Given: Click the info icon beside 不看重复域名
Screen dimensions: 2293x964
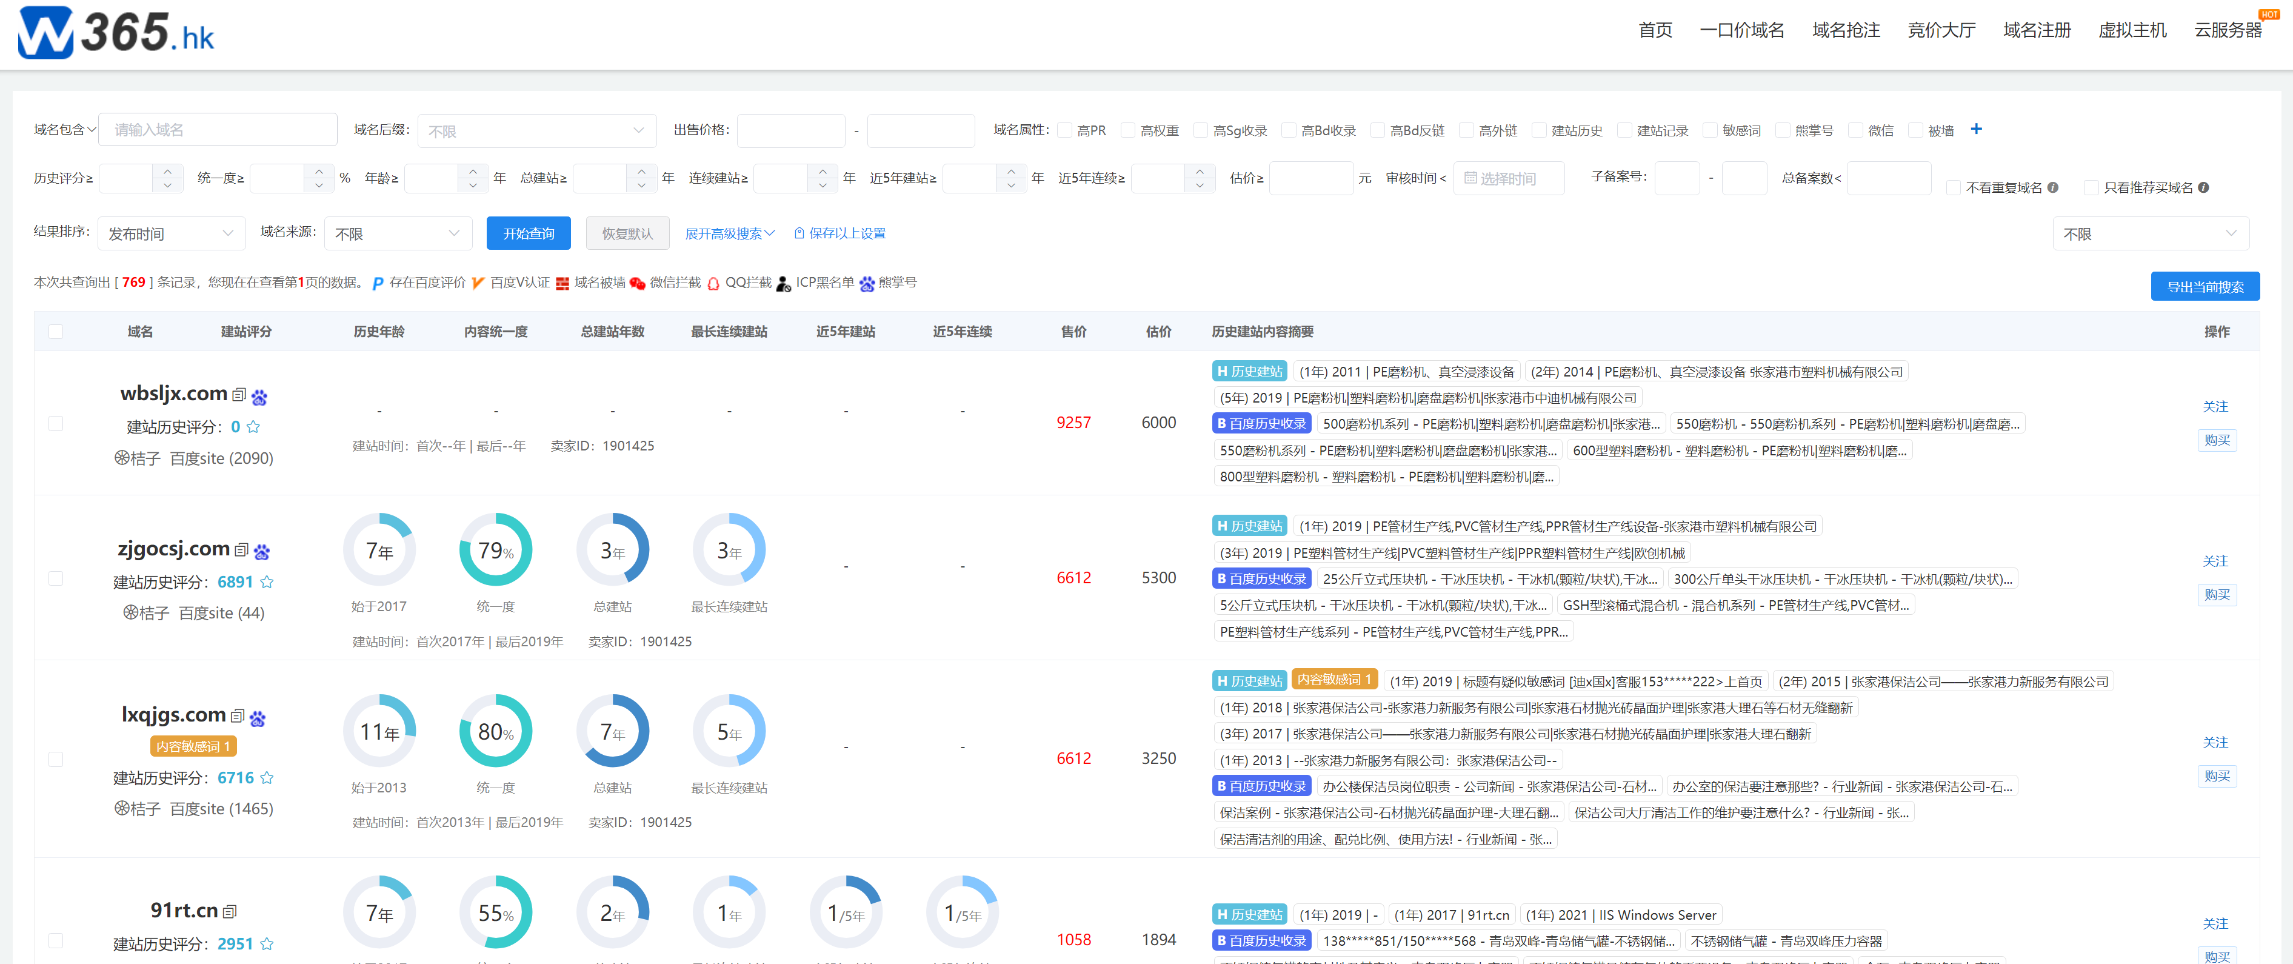Looking at the screenshot, I should pyautogui.click(x=2052, y=187).
